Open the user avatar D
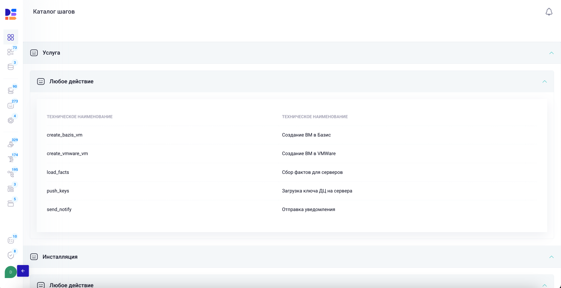 10,272
